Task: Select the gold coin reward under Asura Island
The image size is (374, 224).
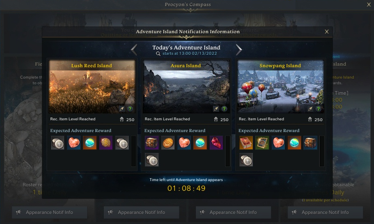Action: [x=168, y=143]
